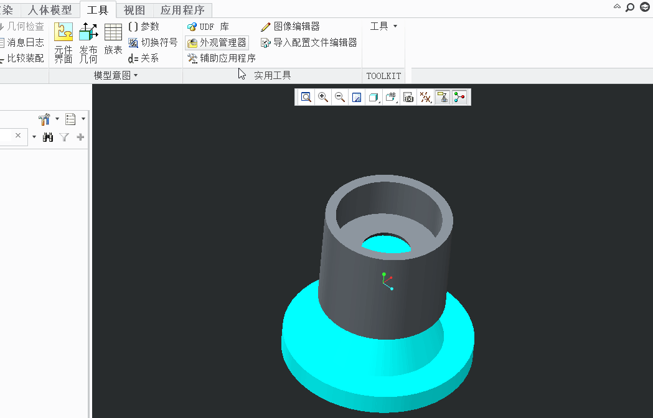Viewport: 653px width, 418px height.
Task: Click the Zoom Out magnifier icon
Action: coord(340,97)
